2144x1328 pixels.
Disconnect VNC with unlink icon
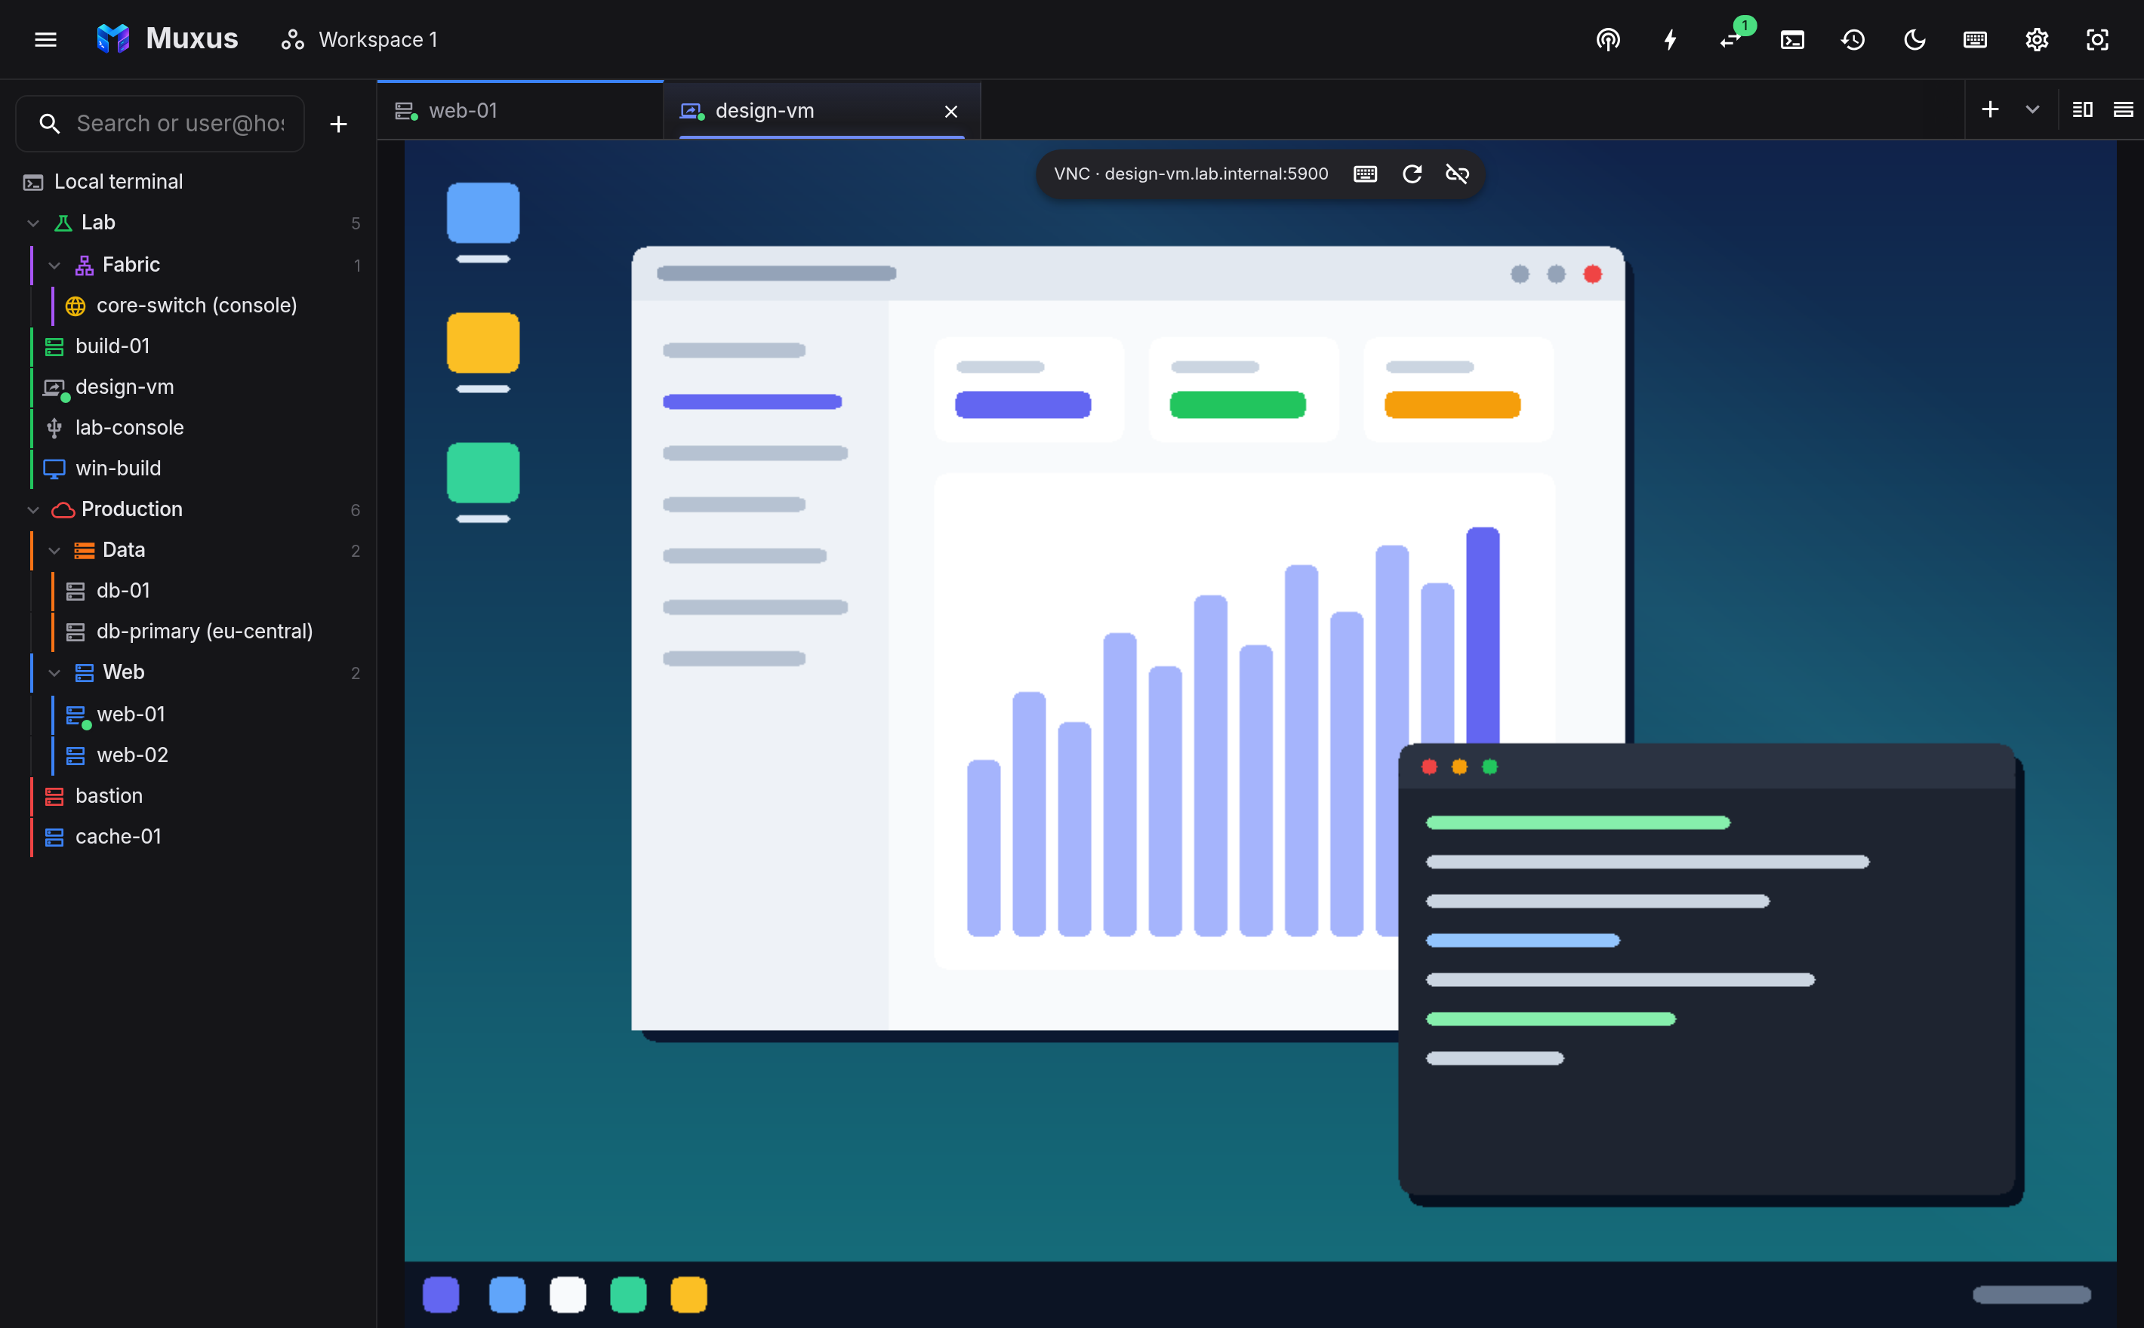[x=1457, y=174]
